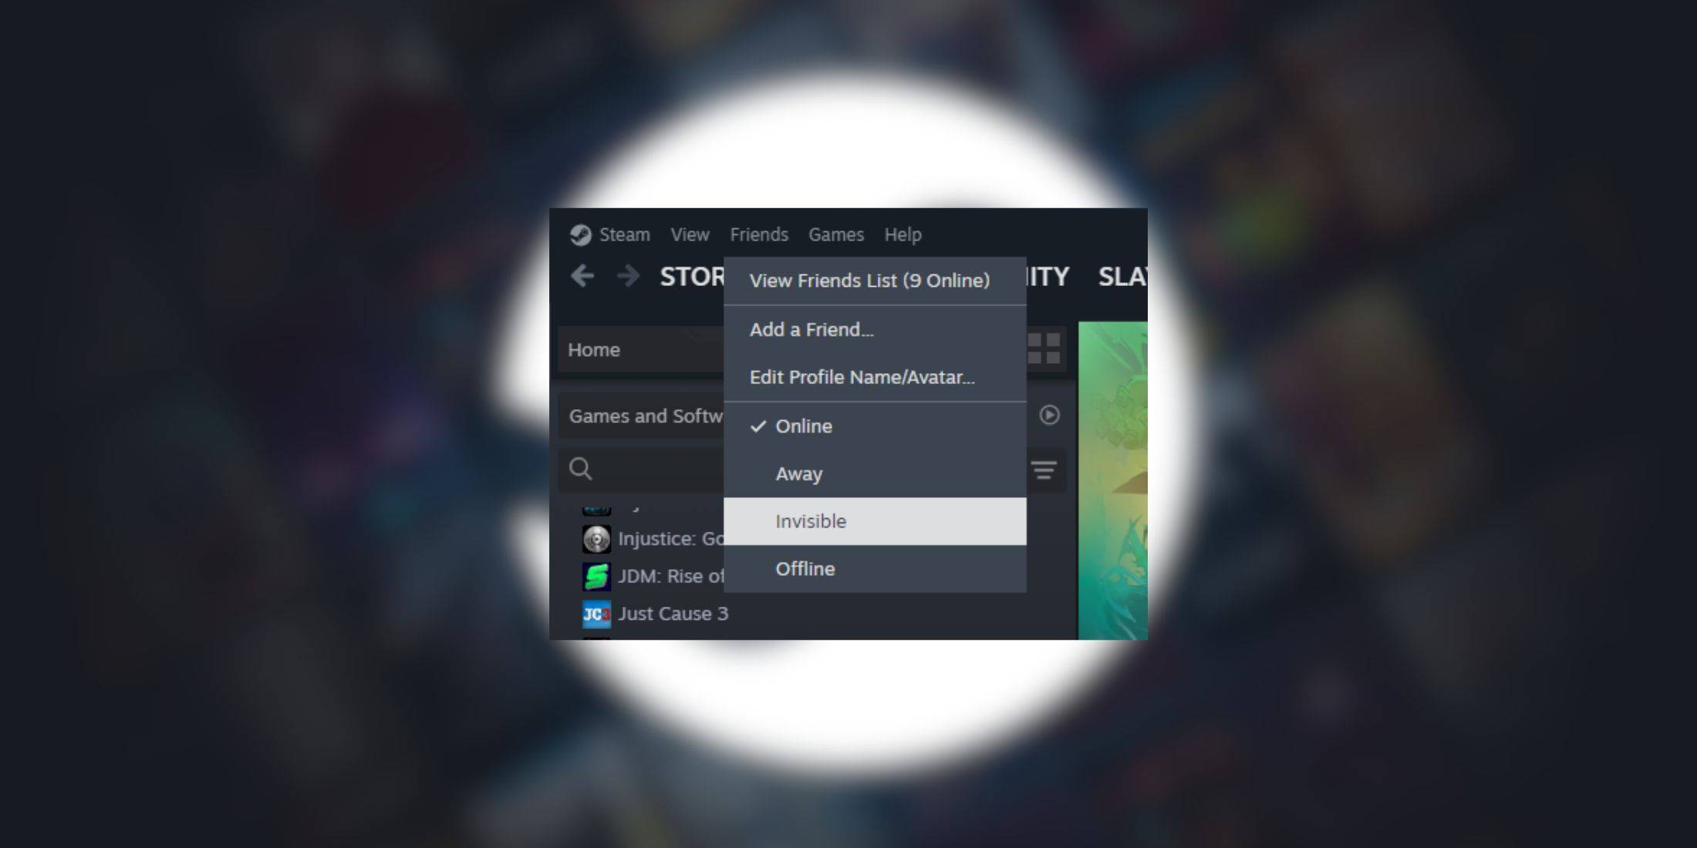Click Add a Friend button
The width and height of the screenshot is (1697, 848).
[811, 329]
